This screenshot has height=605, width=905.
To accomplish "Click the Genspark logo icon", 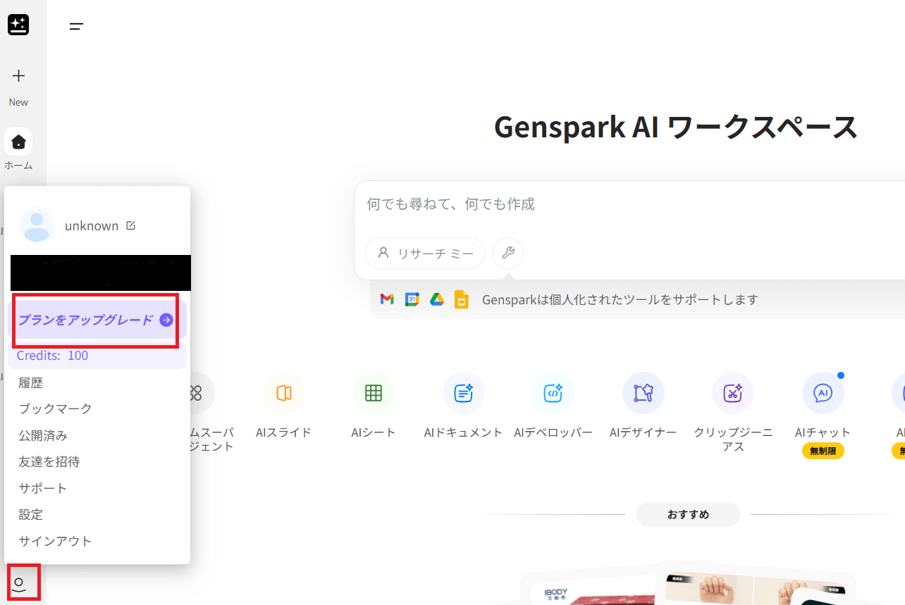I will 18,25.
